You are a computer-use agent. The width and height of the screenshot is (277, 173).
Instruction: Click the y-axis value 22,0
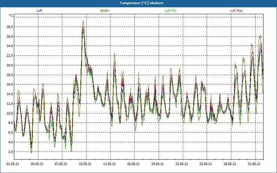pyautogui.click(x=10, y=56)
